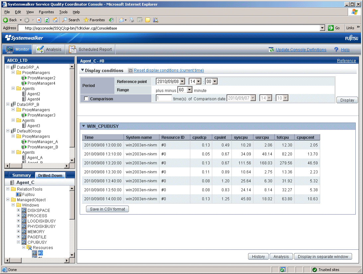This screenshot has width=363, height=274.
Task: Click Display in separate window button
Action: (323, 256)
